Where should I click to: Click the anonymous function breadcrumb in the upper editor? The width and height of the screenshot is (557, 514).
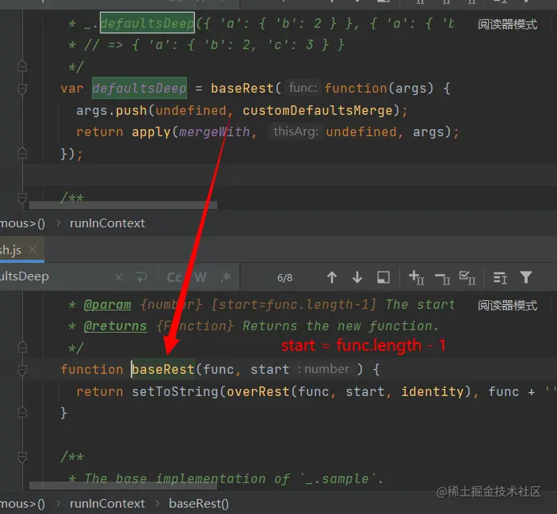click(x=22, y=223)
